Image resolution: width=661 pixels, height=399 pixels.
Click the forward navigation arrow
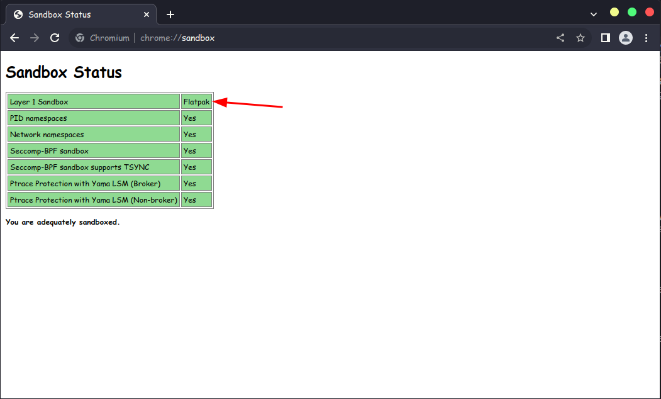pyautogui.click(x=35, y=38)
